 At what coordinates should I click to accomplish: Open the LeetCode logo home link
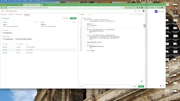2,11
